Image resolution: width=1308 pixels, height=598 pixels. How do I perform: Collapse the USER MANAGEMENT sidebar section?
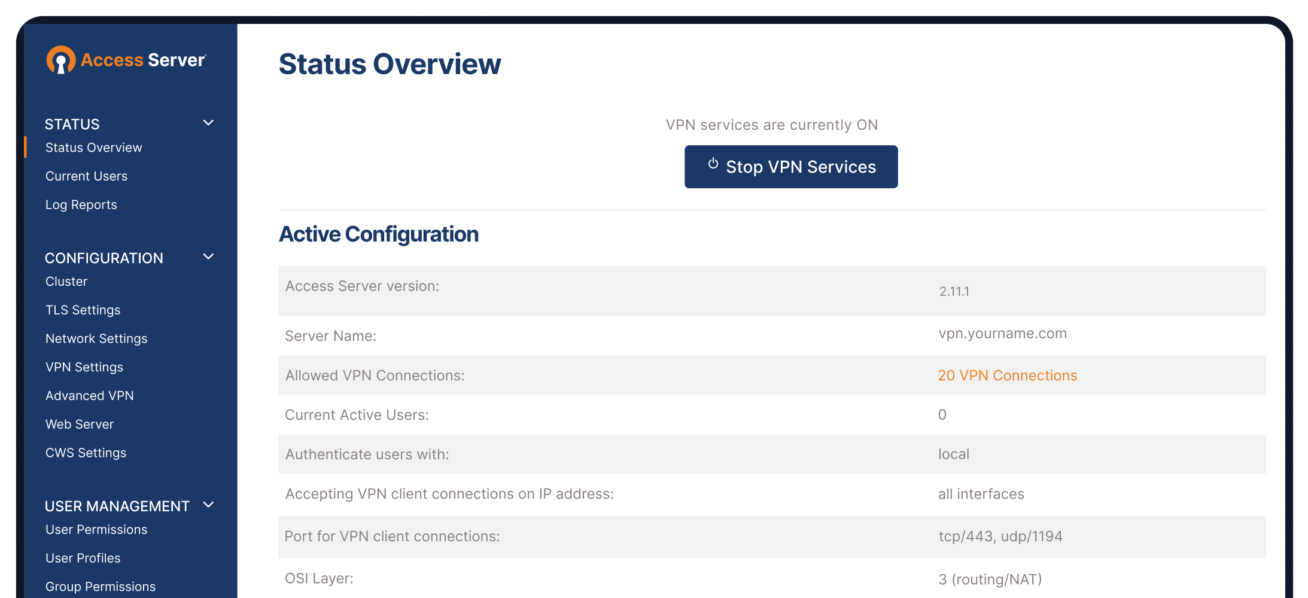(208, 505)
